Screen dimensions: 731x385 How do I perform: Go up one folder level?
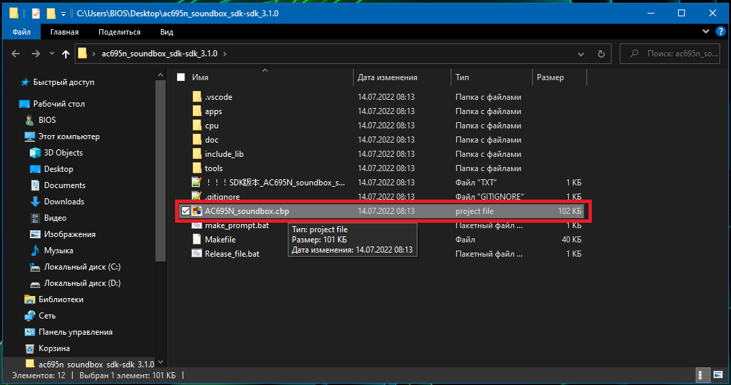[66, 54]
